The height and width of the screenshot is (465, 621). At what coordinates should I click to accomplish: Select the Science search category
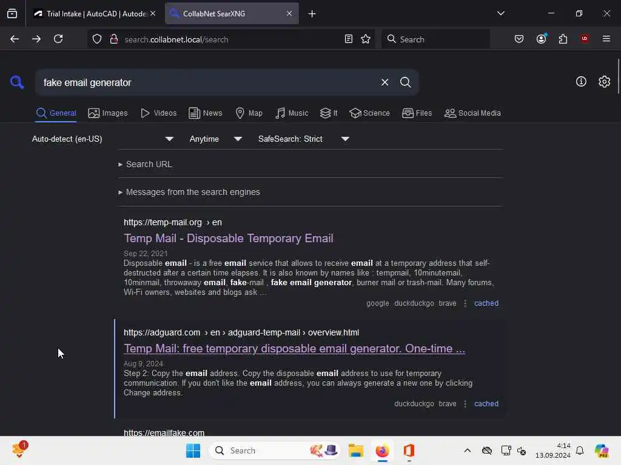[x=369, y=113]
